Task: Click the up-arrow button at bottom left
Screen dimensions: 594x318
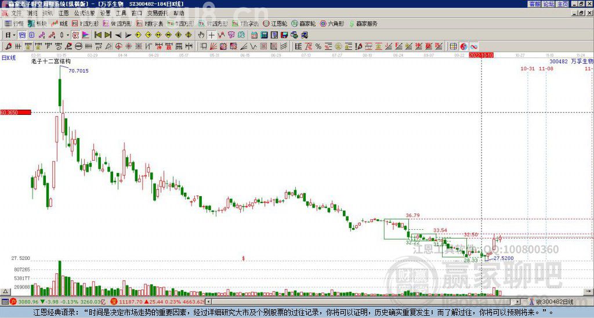Action: click(6, 291)
